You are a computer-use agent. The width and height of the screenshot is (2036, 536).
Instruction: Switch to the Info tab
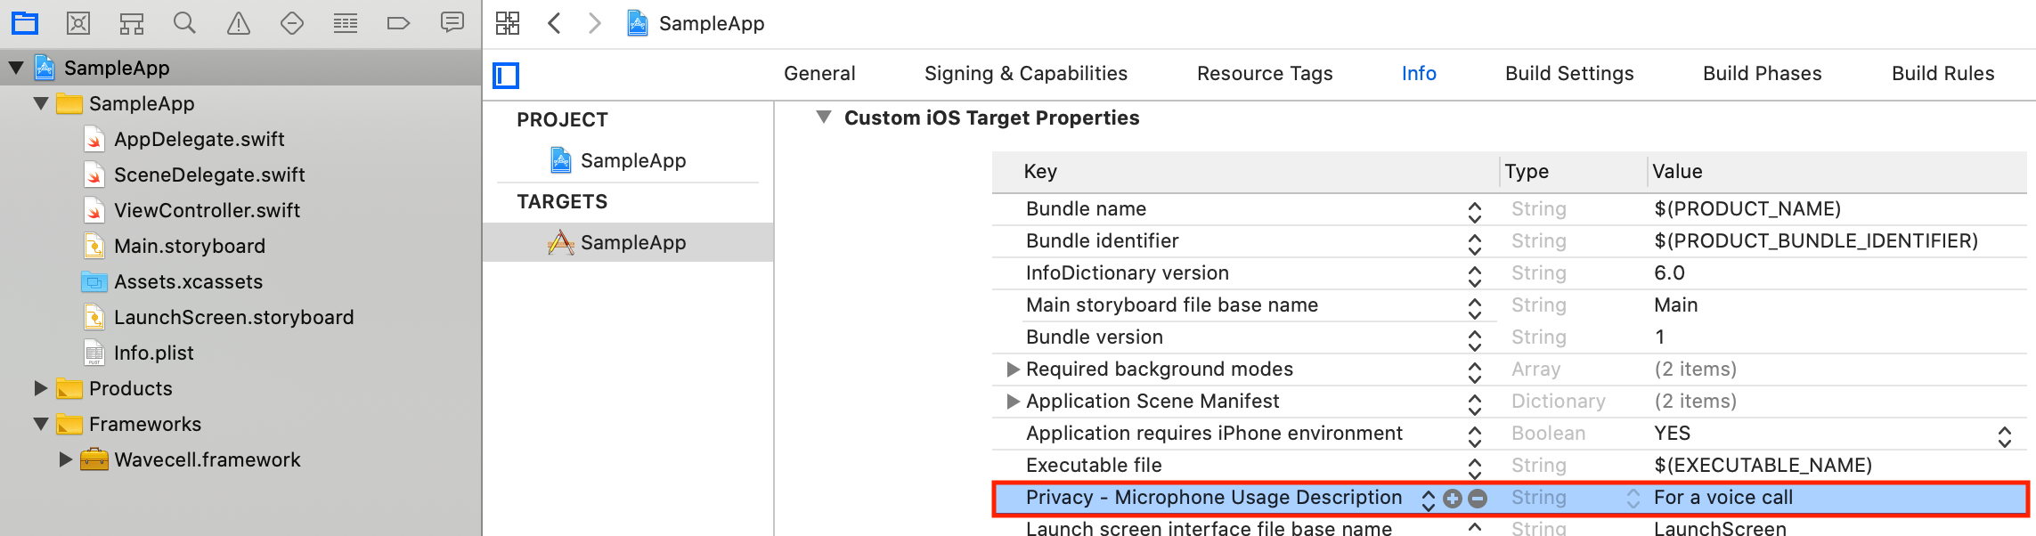(1419, 73)
